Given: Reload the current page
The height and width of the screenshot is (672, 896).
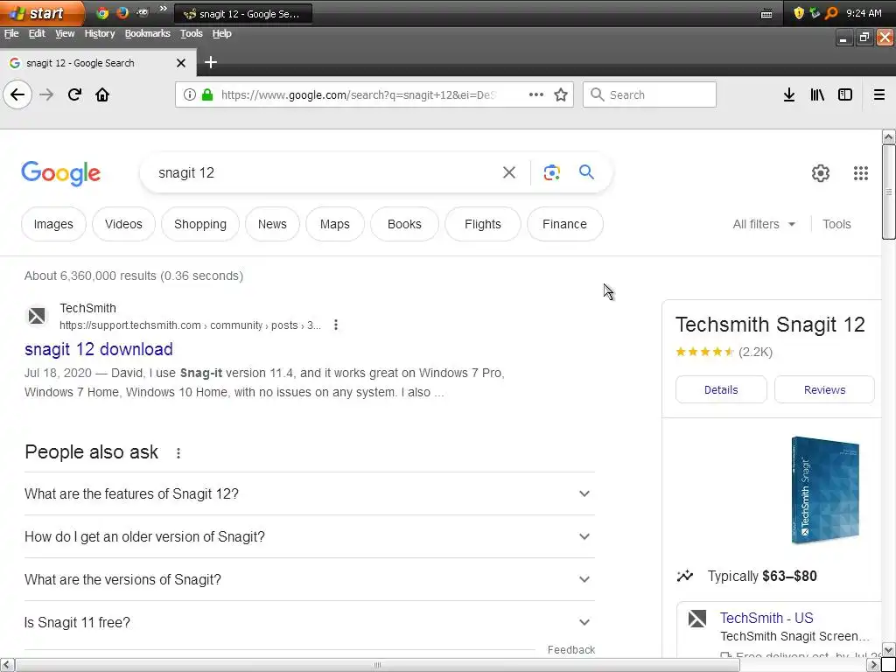Looking at the screenshot, I should tap(74, 94).
